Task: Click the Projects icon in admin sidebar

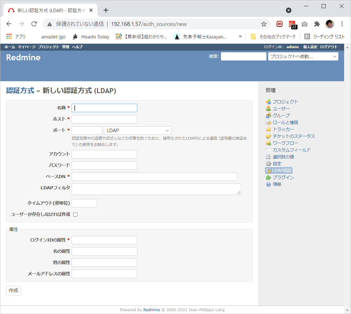Action: click(x=268, y=102)
